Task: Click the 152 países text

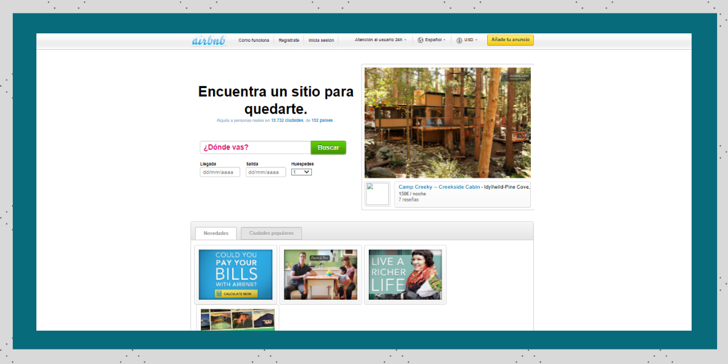Action: (x=322, y=121)
